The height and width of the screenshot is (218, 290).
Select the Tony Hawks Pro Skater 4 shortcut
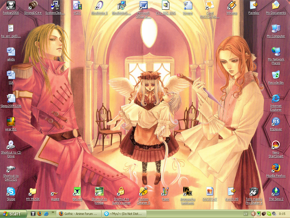point(254,196)
